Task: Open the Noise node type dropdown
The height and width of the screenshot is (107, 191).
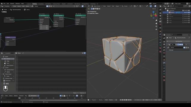Action: click(x=10, y=41)
